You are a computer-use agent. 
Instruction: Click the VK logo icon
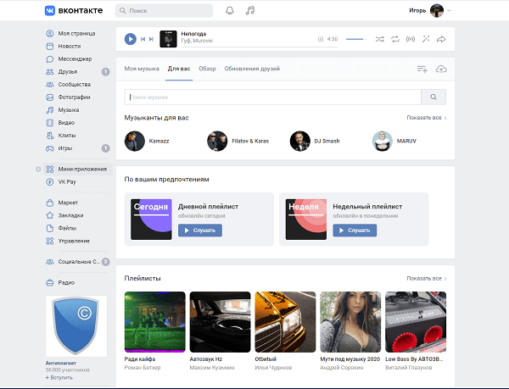click(50, 10)
